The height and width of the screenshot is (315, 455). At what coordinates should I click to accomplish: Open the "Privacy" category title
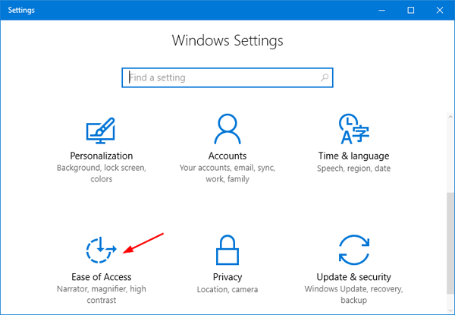[x=228, y=277]
